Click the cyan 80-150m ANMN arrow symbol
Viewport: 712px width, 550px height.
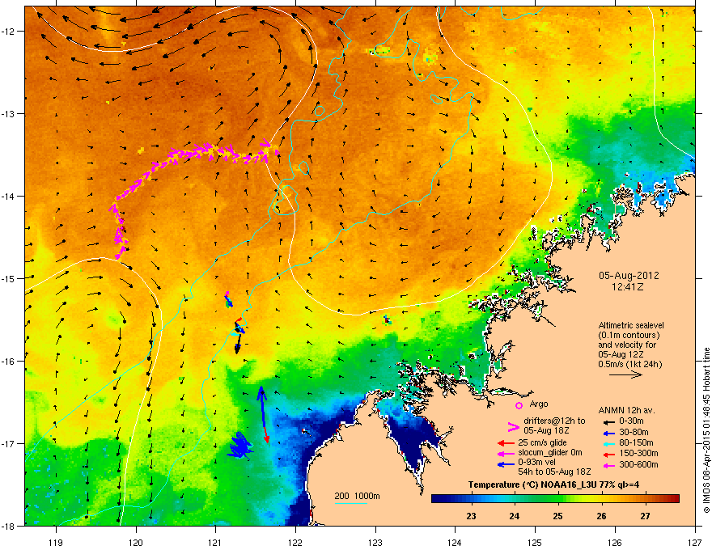(608, 443)
